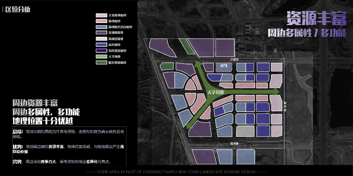Click the right arrowhead of the green corridor
The height and width of the screenshot is (176, 353).
click(x=276, y=92)
